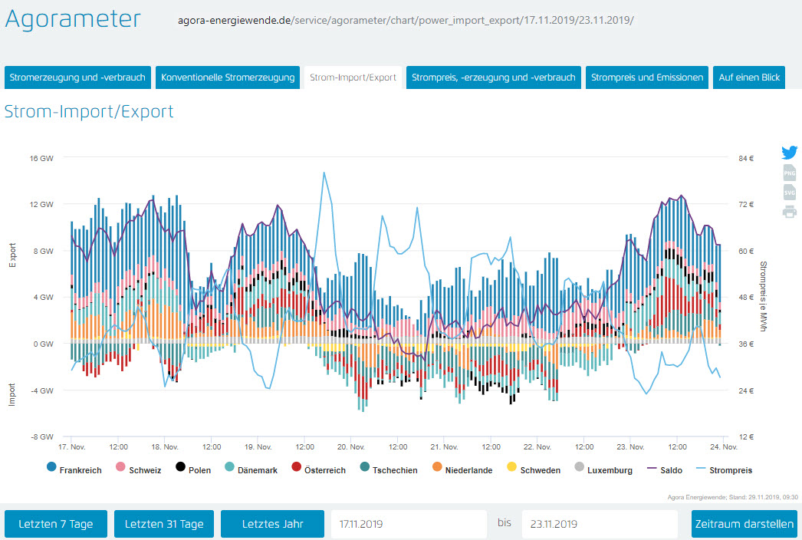Share the chart via Twitter icon
Viewport: 802px width, 540px height.
(790, 153)
